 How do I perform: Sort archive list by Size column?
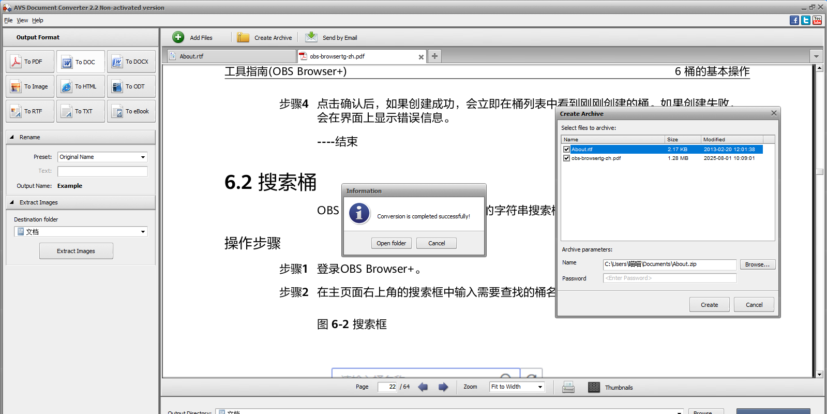tap(683, 139)
